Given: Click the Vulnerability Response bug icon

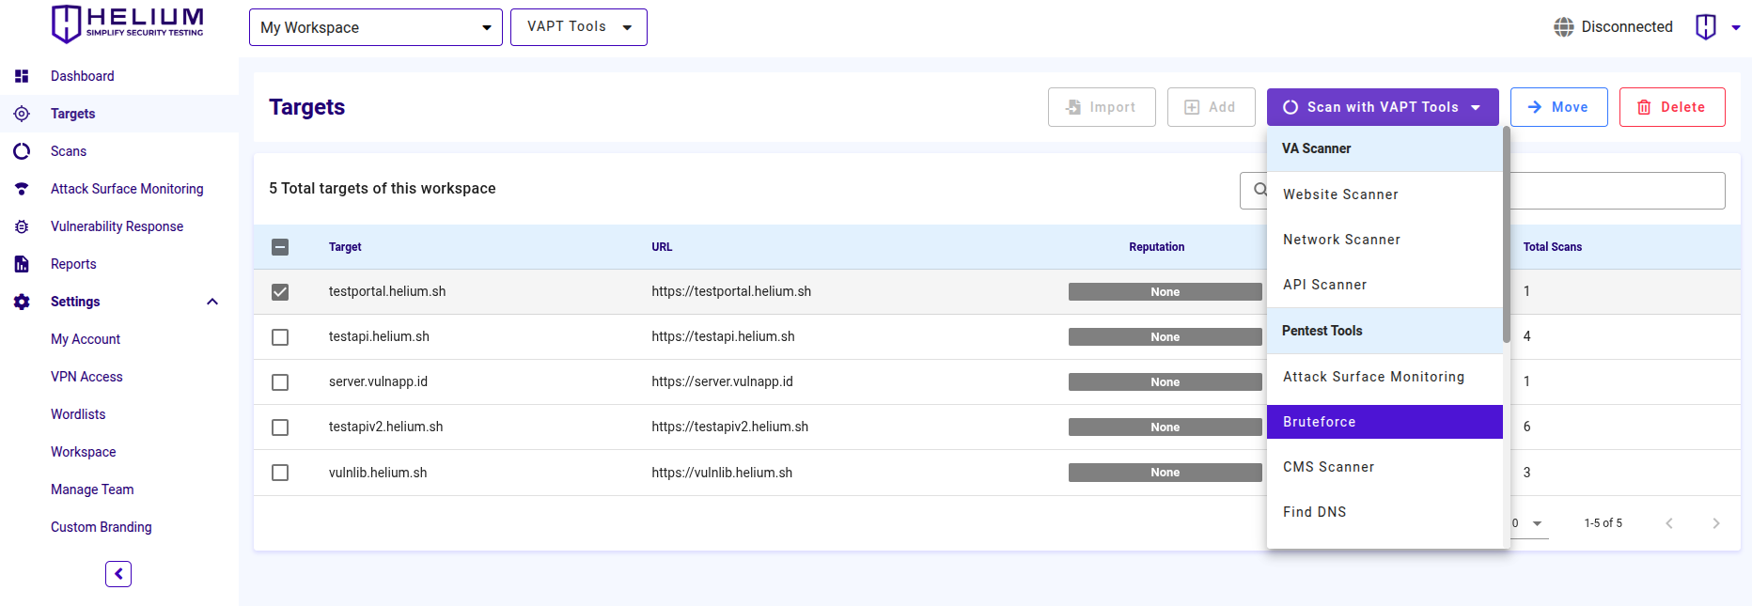Looking at the screenshot, I should coord(22,226).
